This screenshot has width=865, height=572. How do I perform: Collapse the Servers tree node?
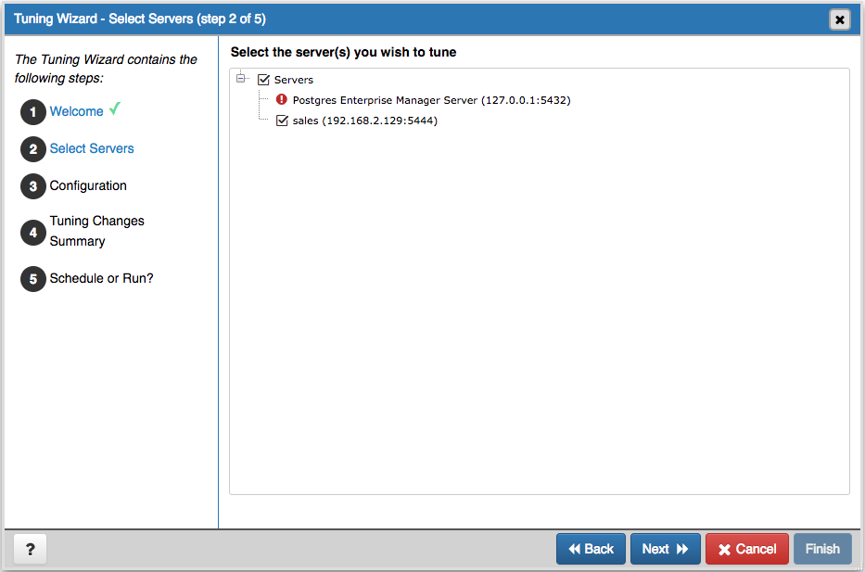click(240, 78)
